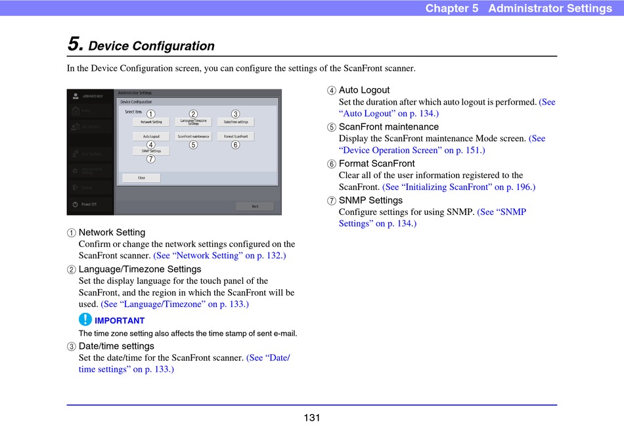Open ScanFront maintenance button
The image size is (624, 441).
tap(193, 137)
